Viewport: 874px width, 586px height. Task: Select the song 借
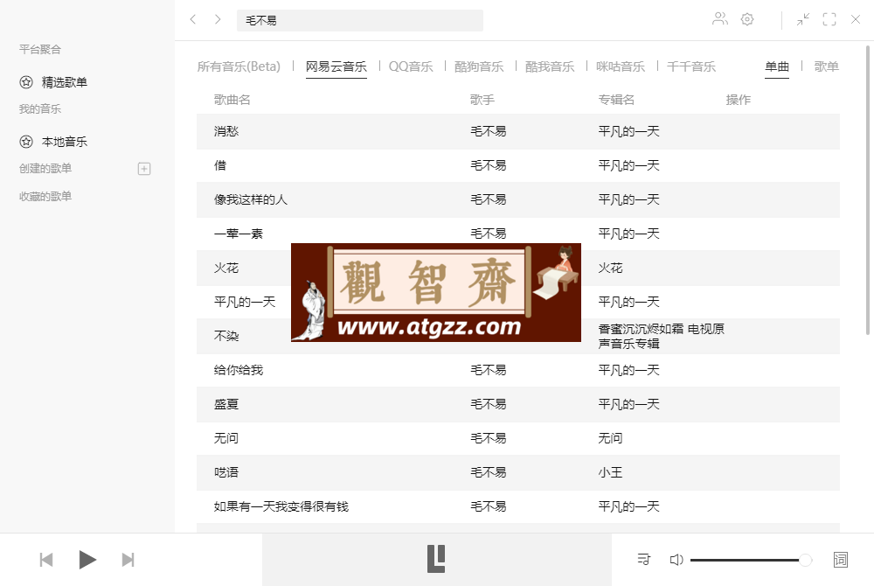click(220, 165)
